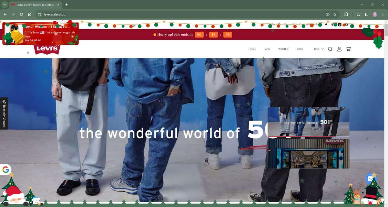Open the TikTok social icon
388x207 pixels.
tap(339, 24)
